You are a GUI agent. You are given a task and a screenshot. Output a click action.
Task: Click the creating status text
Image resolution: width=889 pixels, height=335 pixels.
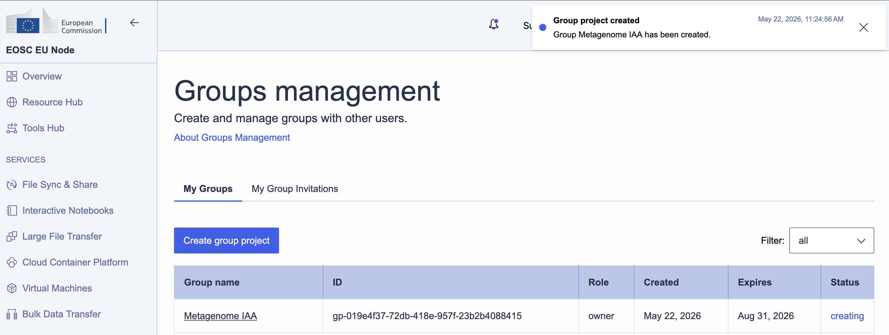point(847,316)
